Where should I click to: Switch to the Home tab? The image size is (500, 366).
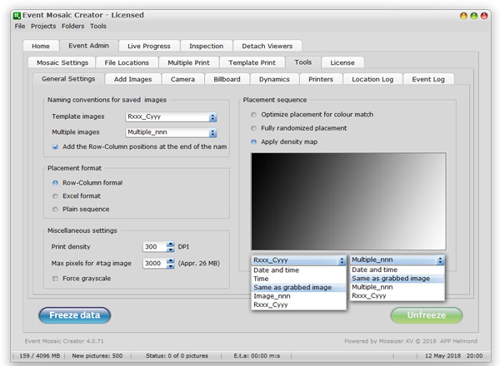point(41,46)
